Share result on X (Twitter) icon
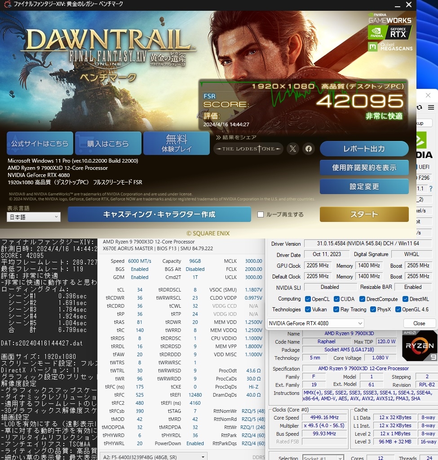438x460 pixels. pyautogui.click(x=293, y=149)
